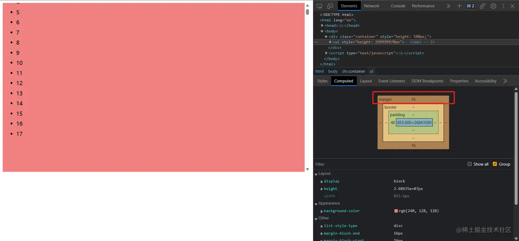Viewport: 519px width, 241px height.
Task: Click the DevTools computed pane scrollbar thumb
Action: tap(516, 148)
